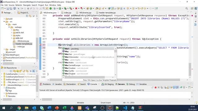Click the Save toolbar icon
The width and height of the screenshot is (198, 111).
8,9
